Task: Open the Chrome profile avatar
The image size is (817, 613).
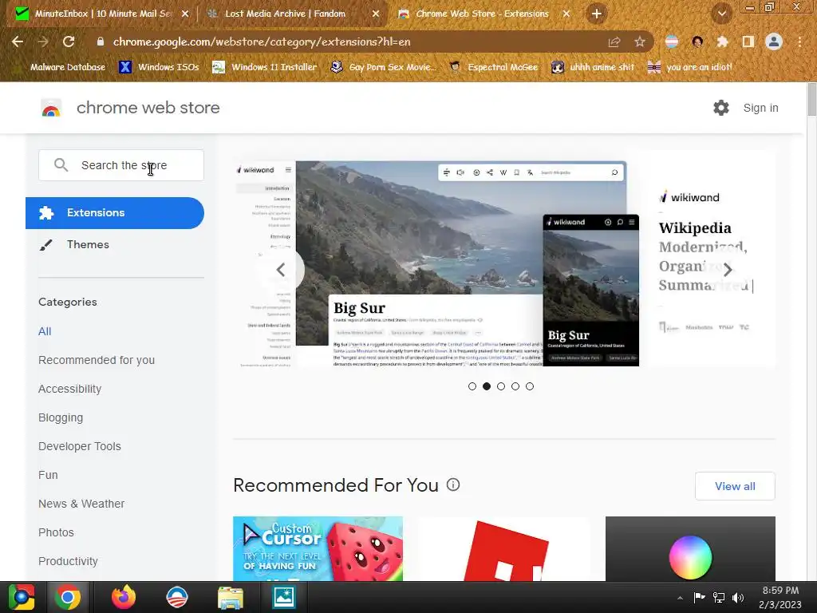Action: pos(774,42)
